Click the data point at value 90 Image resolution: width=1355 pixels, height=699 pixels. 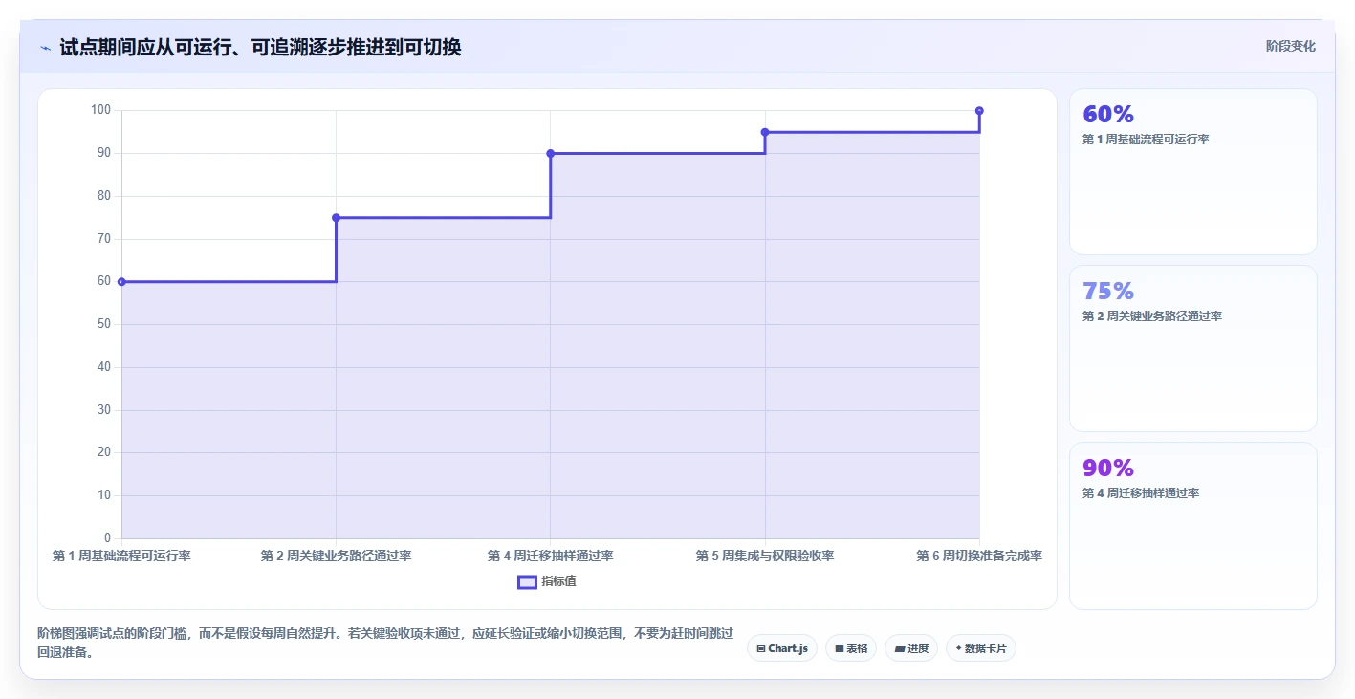coord(551,153)
